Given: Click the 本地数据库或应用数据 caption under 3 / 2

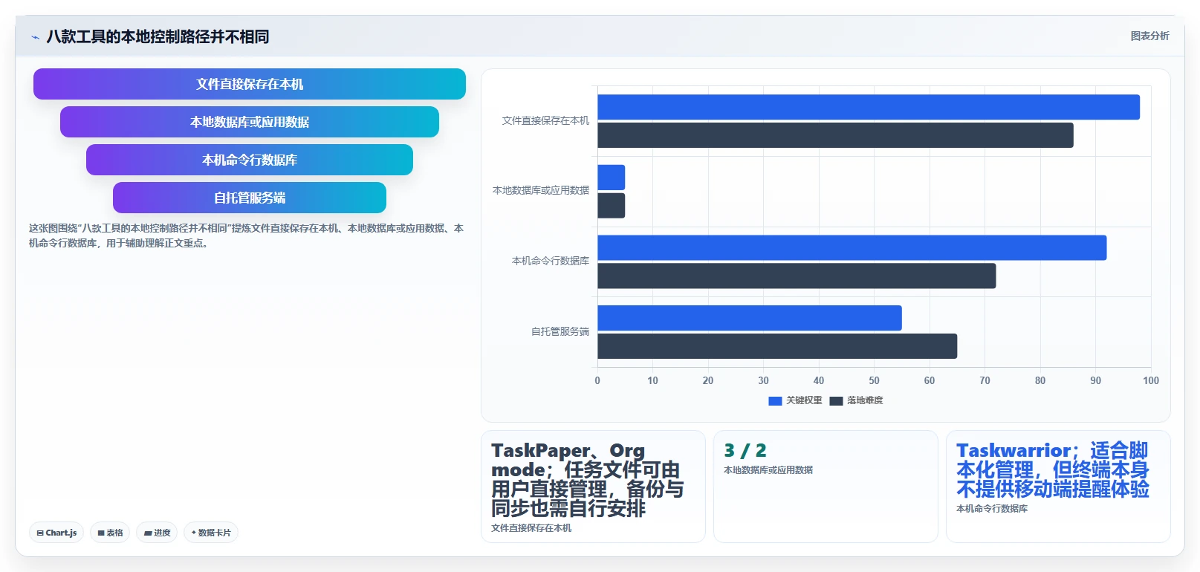Looking at the screenshot, I should [768, 470].
